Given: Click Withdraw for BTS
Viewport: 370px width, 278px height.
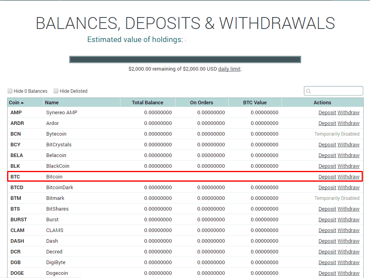Looking at the screenshot, I should [349, 209].
